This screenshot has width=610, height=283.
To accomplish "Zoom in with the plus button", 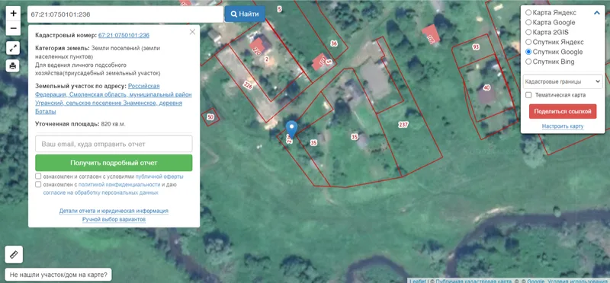I will pyautogui.click(x=13, y=13).
